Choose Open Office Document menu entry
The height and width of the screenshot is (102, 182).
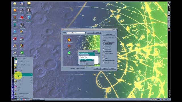point(23,65)
